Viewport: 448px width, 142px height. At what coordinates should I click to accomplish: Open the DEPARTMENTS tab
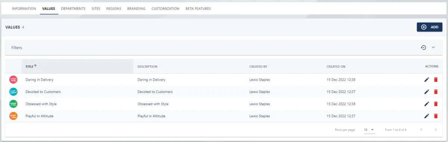pyautogui.click(x=73, y=9)
